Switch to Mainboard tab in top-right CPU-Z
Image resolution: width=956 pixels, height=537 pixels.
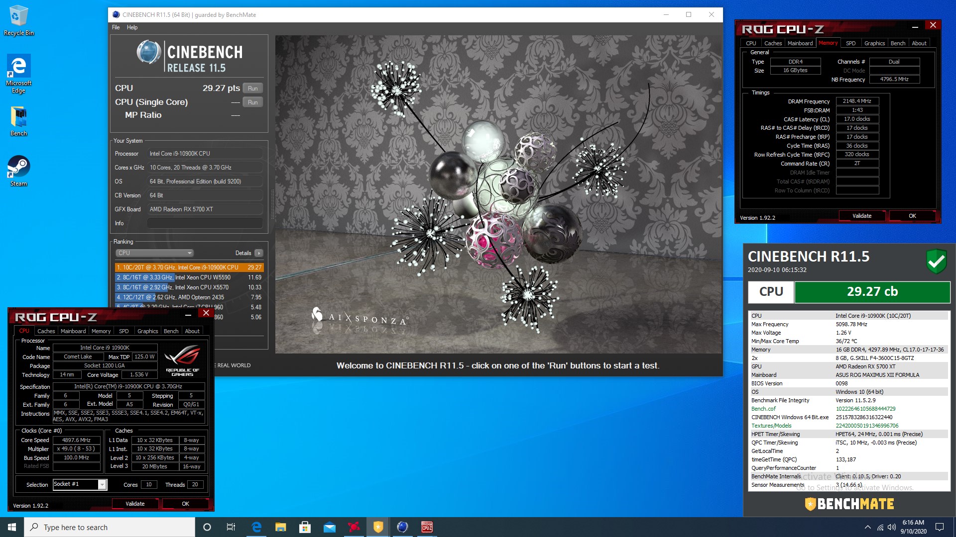800,43
